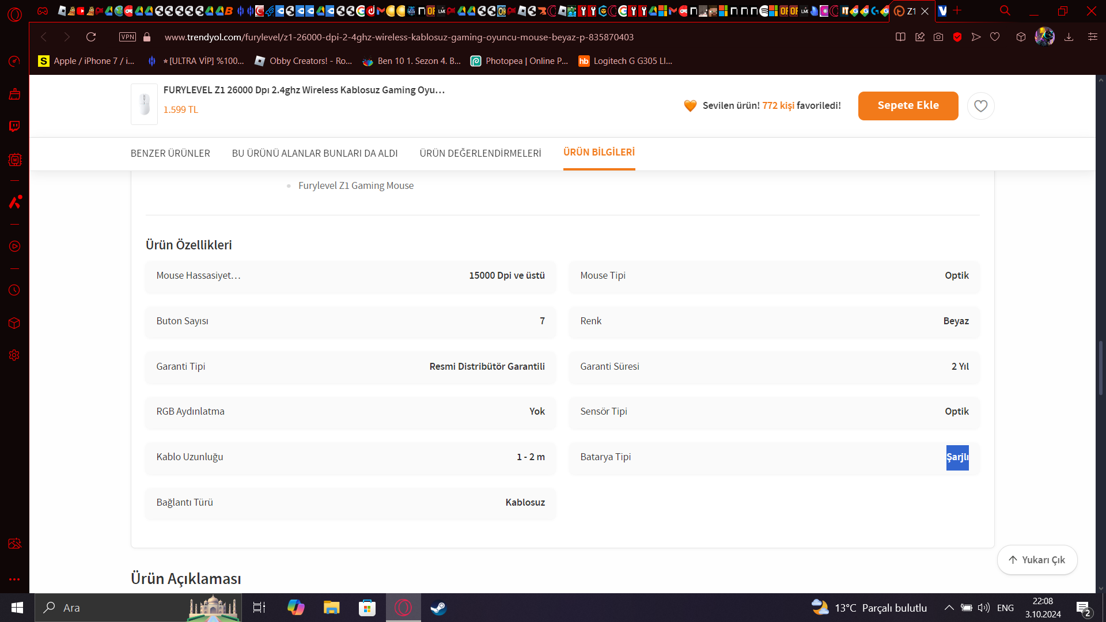This screenshot has height=622, width=1106.
Task: Click the Yukarı Çık button
Action: click(x=1037, y=560)
